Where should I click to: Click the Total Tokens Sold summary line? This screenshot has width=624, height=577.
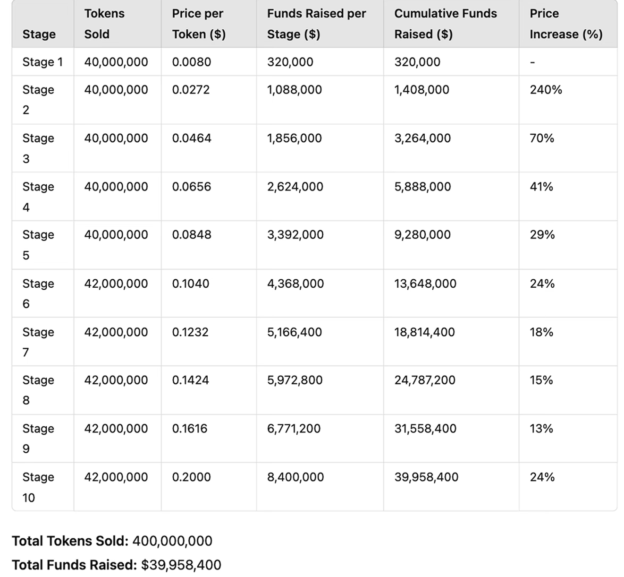coord(112,541)
